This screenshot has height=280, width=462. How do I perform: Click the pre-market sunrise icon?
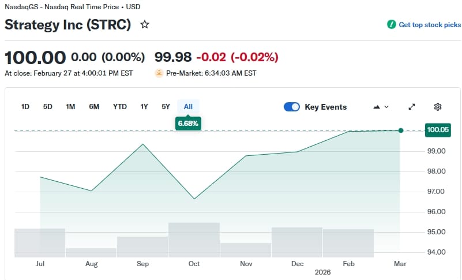(x=159, y=73)
